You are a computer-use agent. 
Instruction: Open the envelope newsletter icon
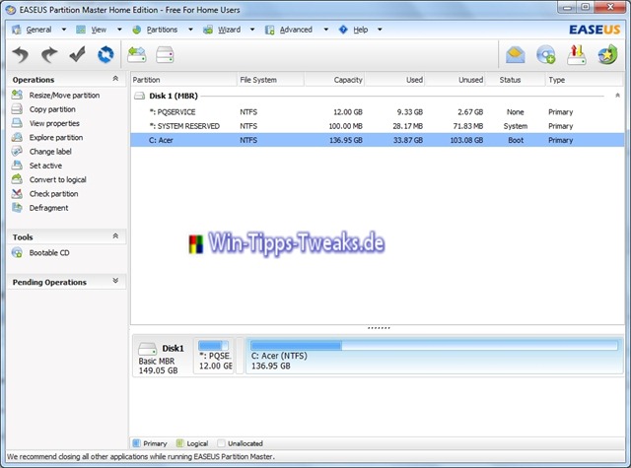click(515, 54)
